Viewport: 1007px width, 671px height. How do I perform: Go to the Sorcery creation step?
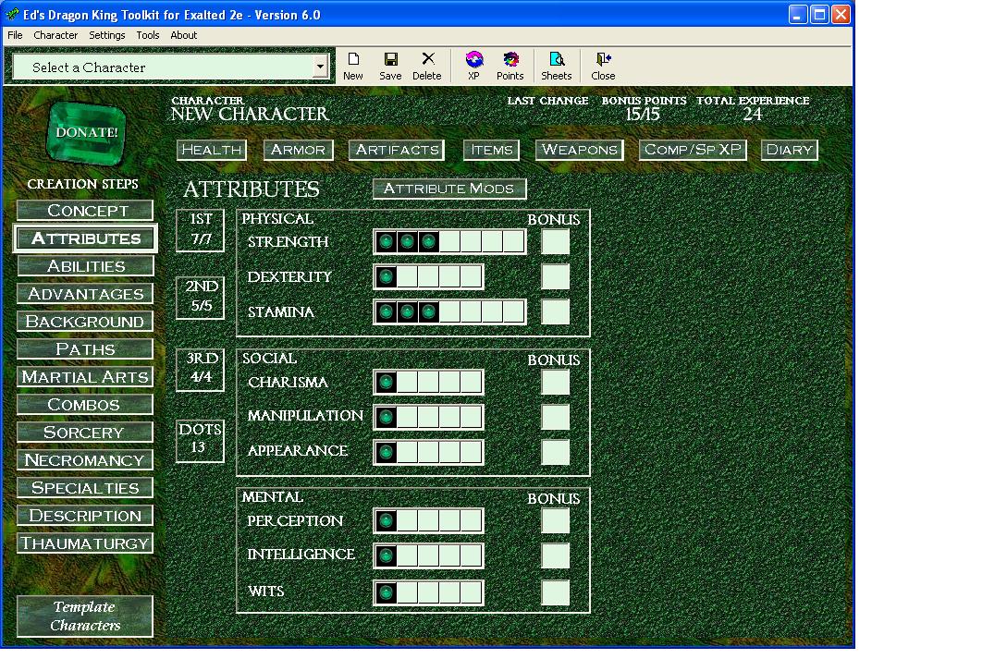point(85,433)
